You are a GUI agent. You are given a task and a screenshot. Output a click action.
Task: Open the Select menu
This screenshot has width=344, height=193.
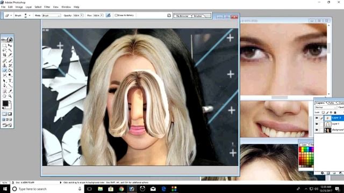click(38, 7)
